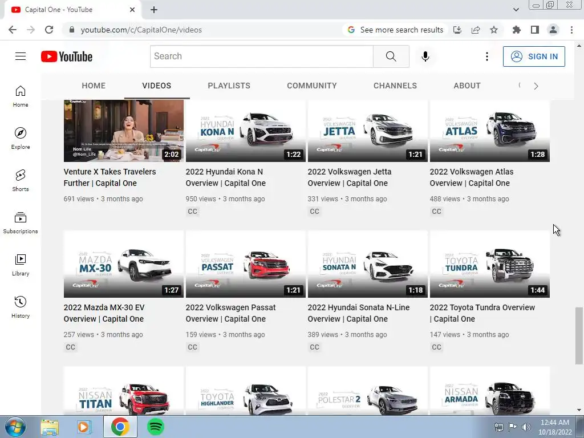
Task: Open a new browser tab
Action: coord(154,10)
